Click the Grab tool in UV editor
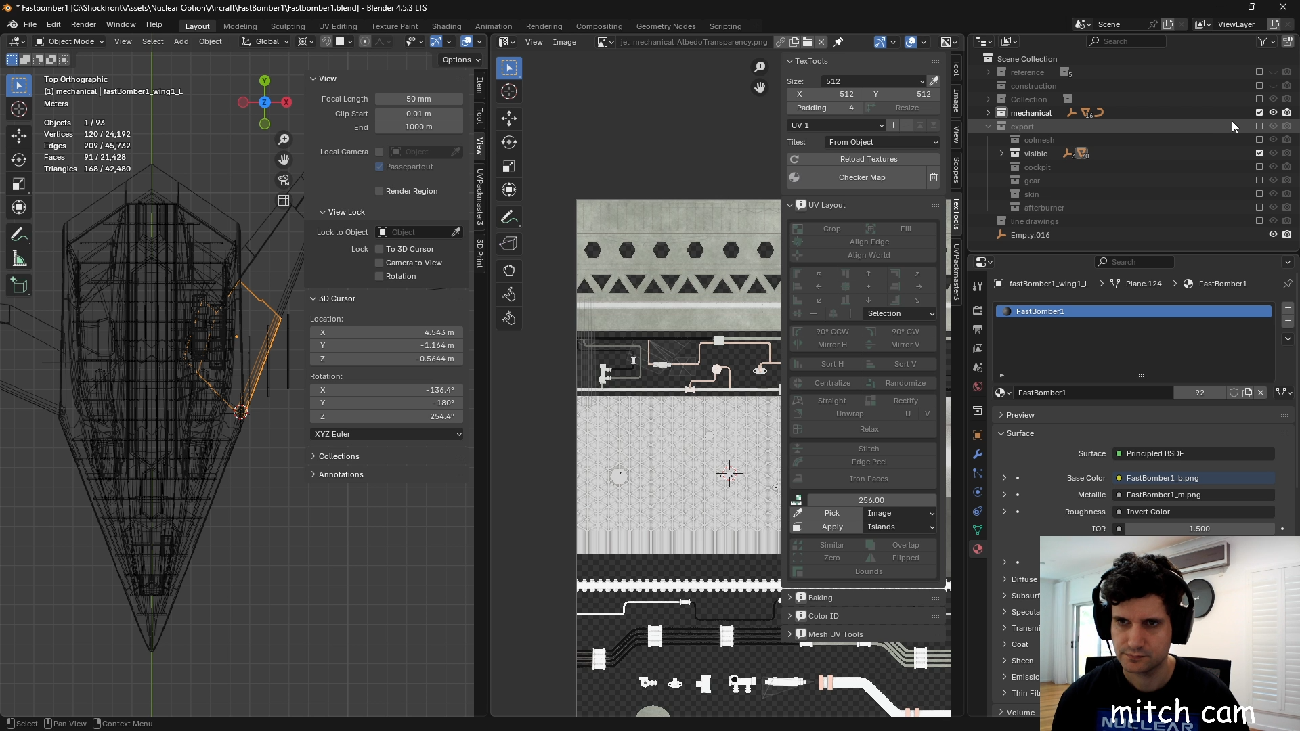 509,271
